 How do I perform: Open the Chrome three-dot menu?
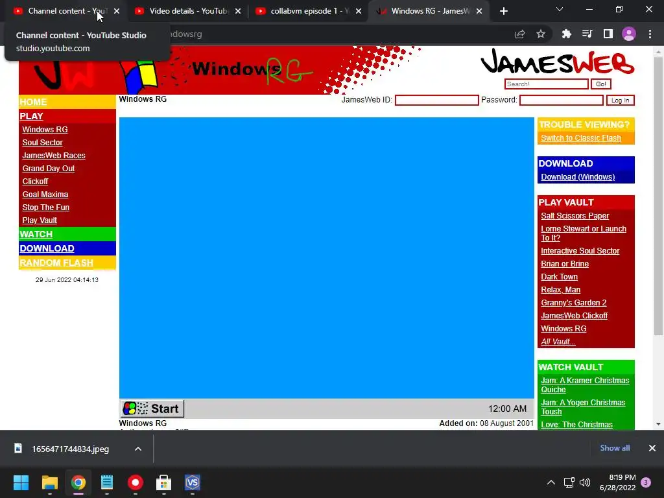pyautogui.click(x=650, y=34)
